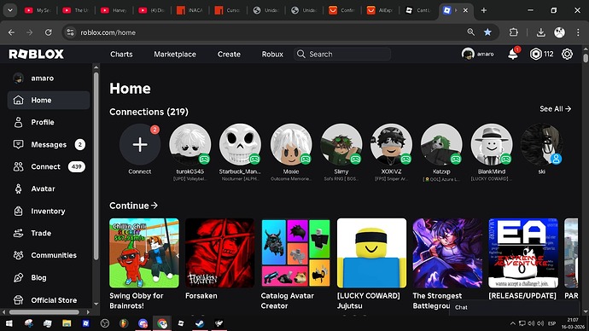Open The Strongest Battlegrounds thumbnail
The image size is (589, 331).
coord(447,253)
